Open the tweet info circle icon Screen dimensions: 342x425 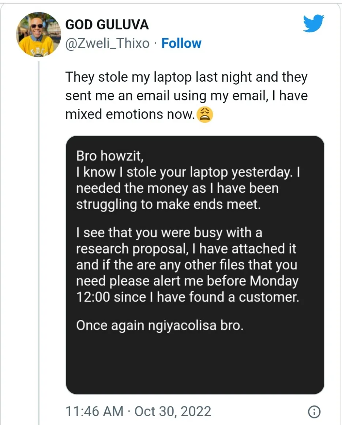(314, 412)
